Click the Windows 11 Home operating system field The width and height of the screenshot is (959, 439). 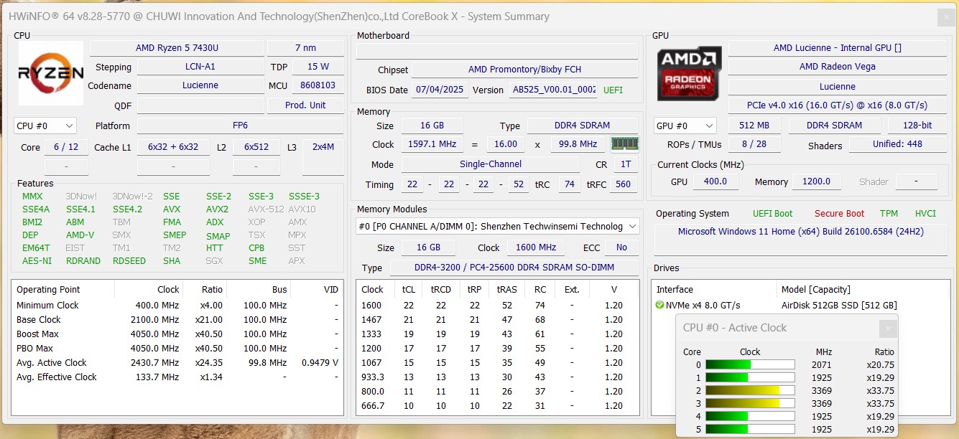800,232
